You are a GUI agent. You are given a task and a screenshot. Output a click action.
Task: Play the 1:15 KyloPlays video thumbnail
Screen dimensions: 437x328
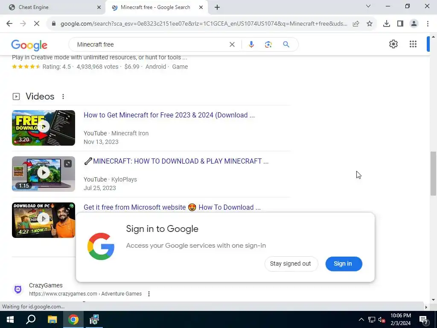(44, 174)
